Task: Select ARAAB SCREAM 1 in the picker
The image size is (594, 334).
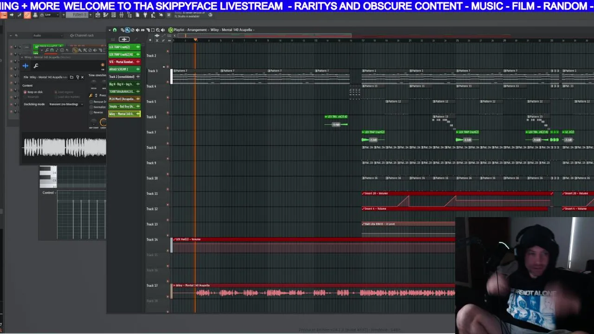Action: [x=124, y=69]
